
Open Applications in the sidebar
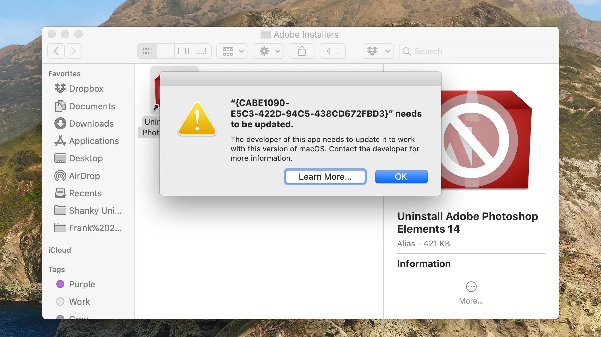[x=87, y=141]
